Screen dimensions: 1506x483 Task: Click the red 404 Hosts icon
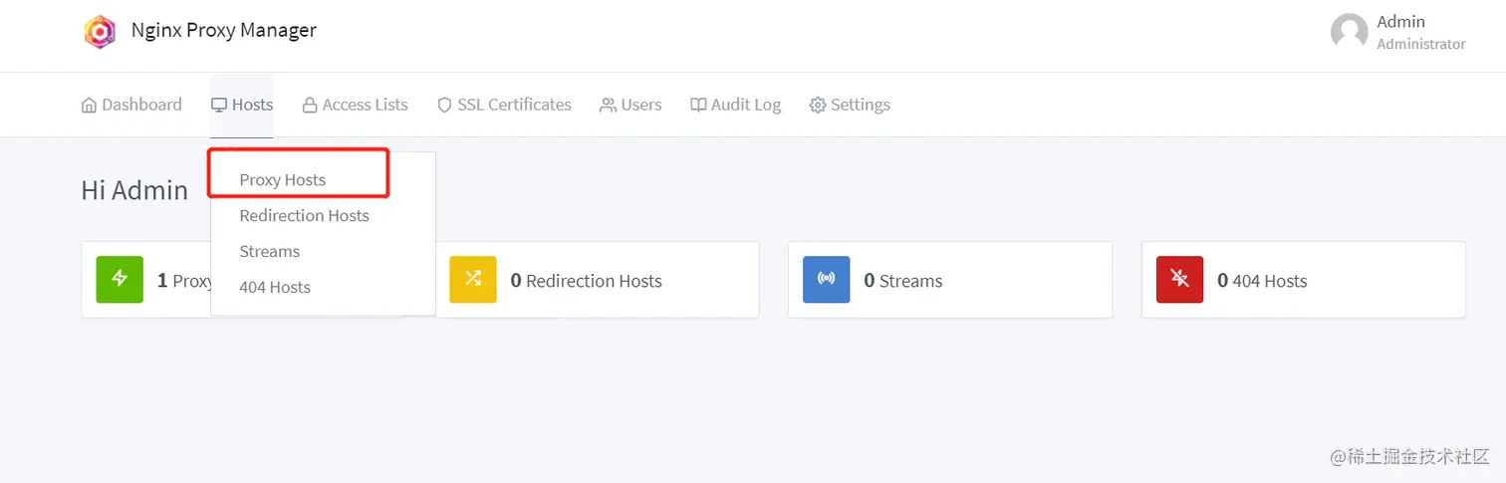click(x=1180, y=280)
